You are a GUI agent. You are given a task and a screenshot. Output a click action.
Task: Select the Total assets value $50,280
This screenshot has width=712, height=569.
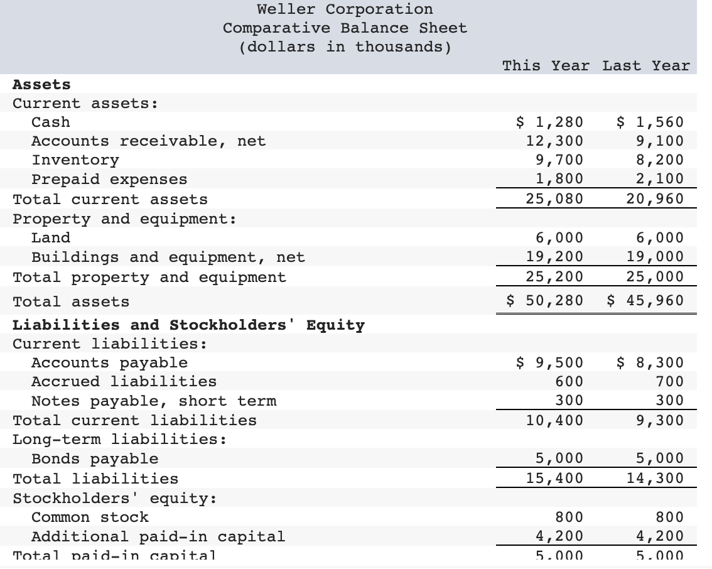click(x=546, y=301)
